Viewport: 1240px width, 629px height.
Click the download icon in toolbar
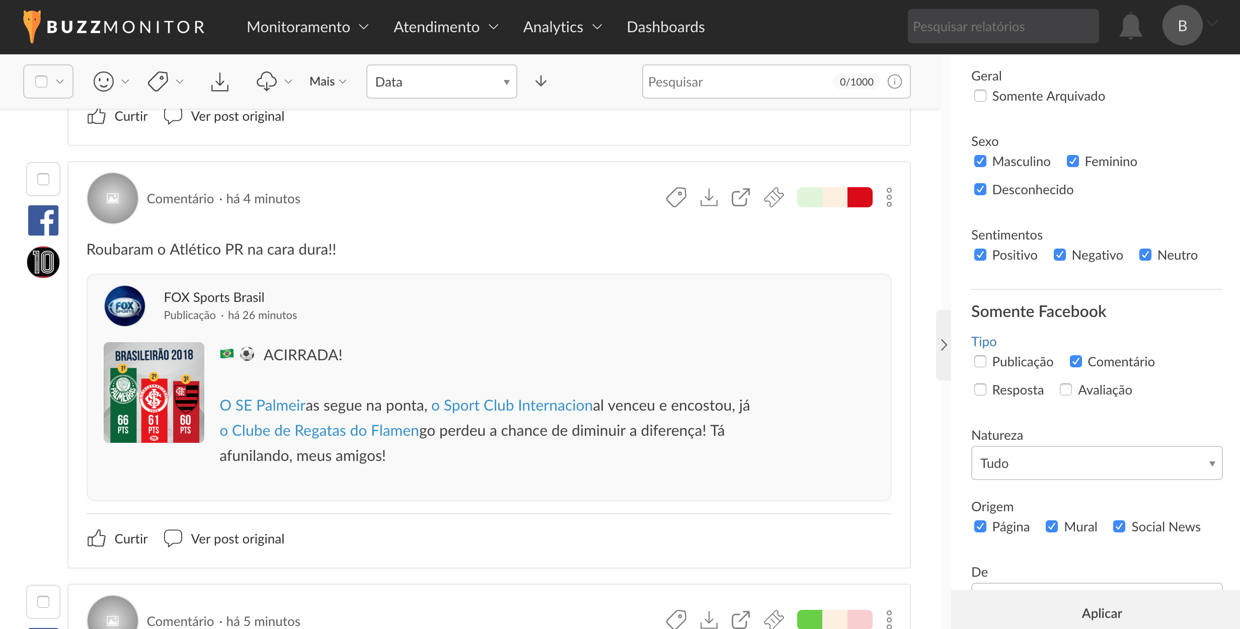tap(219, 82)
